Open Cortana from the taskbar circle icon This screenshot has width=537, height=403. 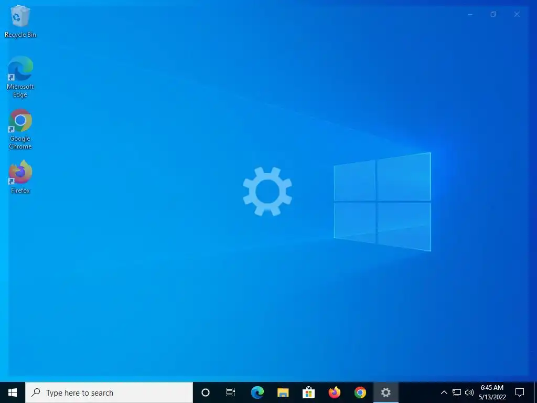tap(206, 393)
